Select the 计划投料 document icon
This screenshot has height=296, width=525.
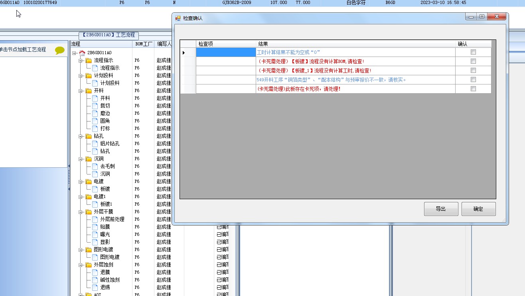pyautogui.click(x=95, y=83)
